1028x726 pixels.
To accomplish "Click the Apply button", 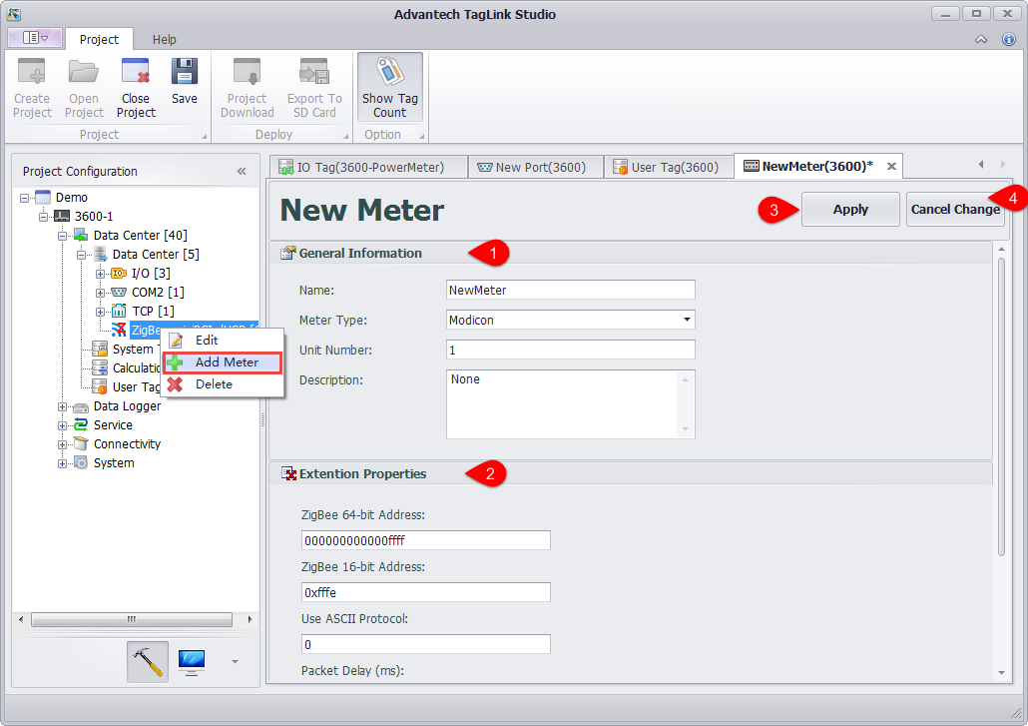I will click(x=850, y=210).
